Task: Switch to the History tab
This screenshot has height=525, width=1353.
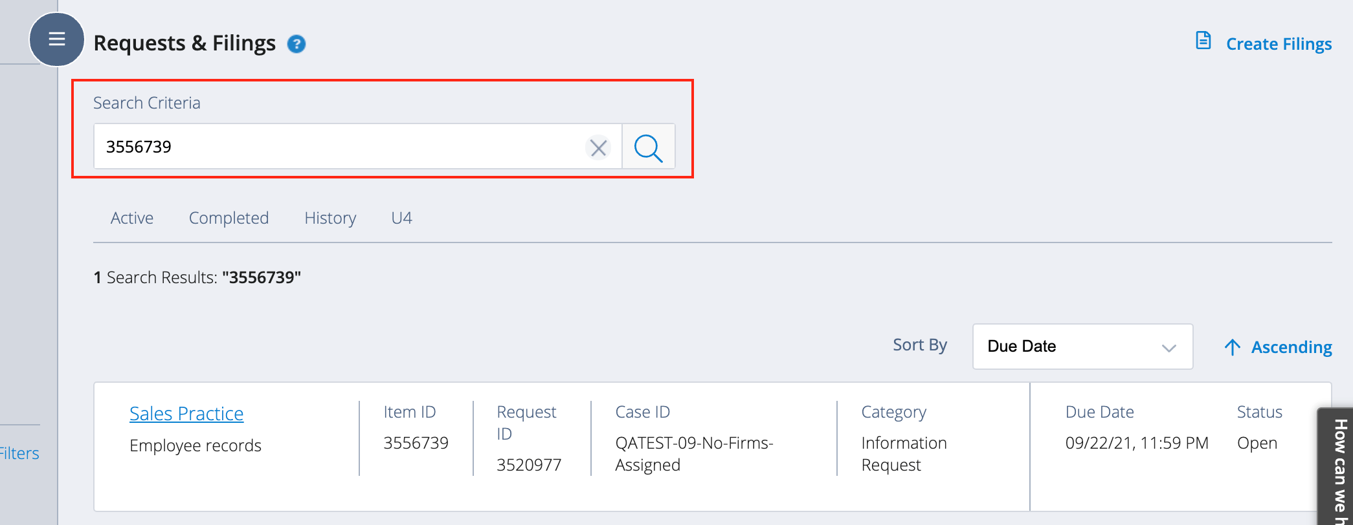Action: coord(330,218)
